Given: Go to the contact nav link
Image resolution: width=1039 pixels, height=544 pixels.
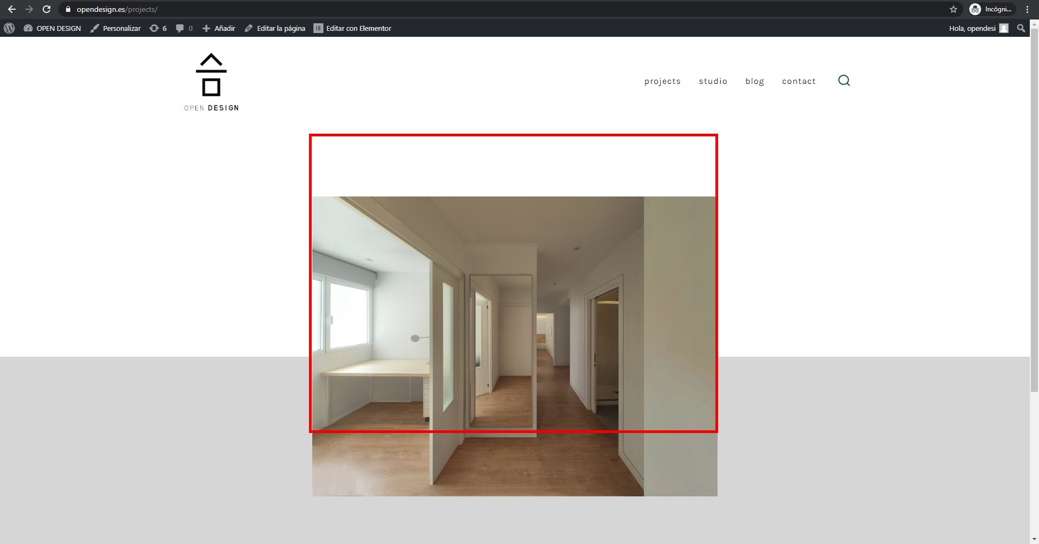Looking at the screenshot, I should [x=799, y=81].
